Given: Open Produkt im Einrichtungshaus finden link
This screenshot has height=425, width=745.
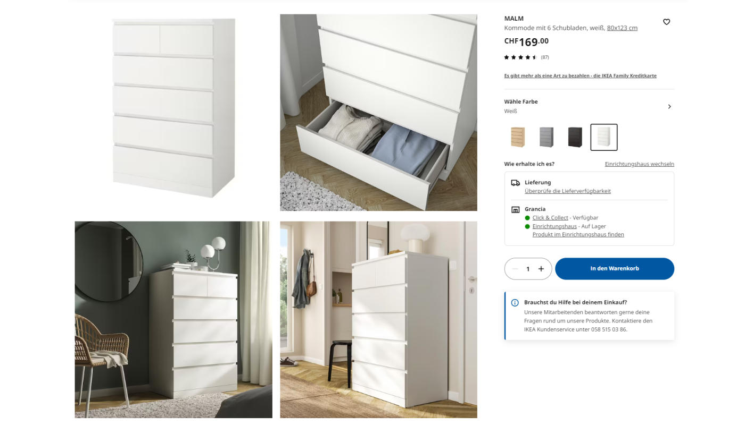Looking at the screenshot, I should click(x=578, y=235).
